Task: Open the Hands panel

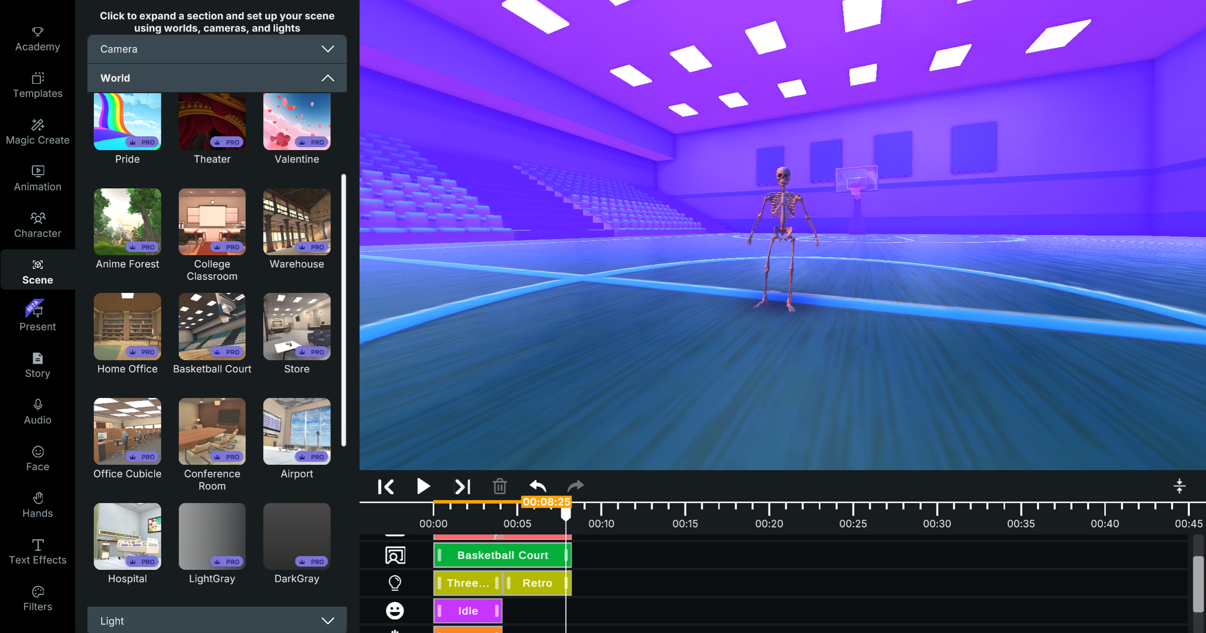Action: pos(37,504)
